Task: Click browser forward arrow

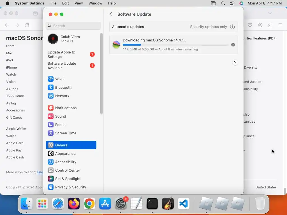Action: [17, 25]
